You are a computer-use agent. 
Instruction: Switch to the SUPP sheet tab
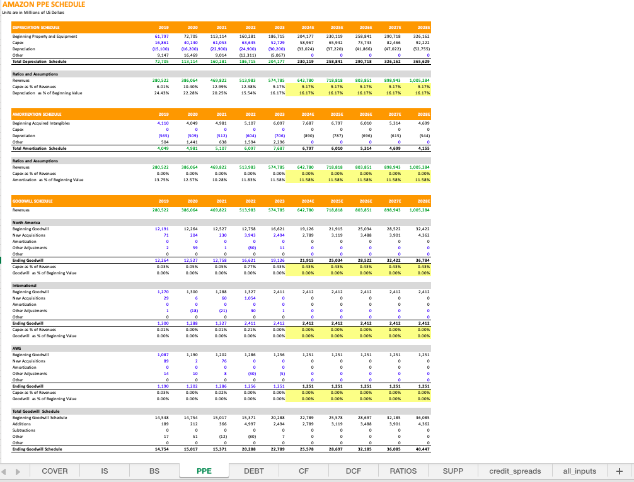[453, 471]
